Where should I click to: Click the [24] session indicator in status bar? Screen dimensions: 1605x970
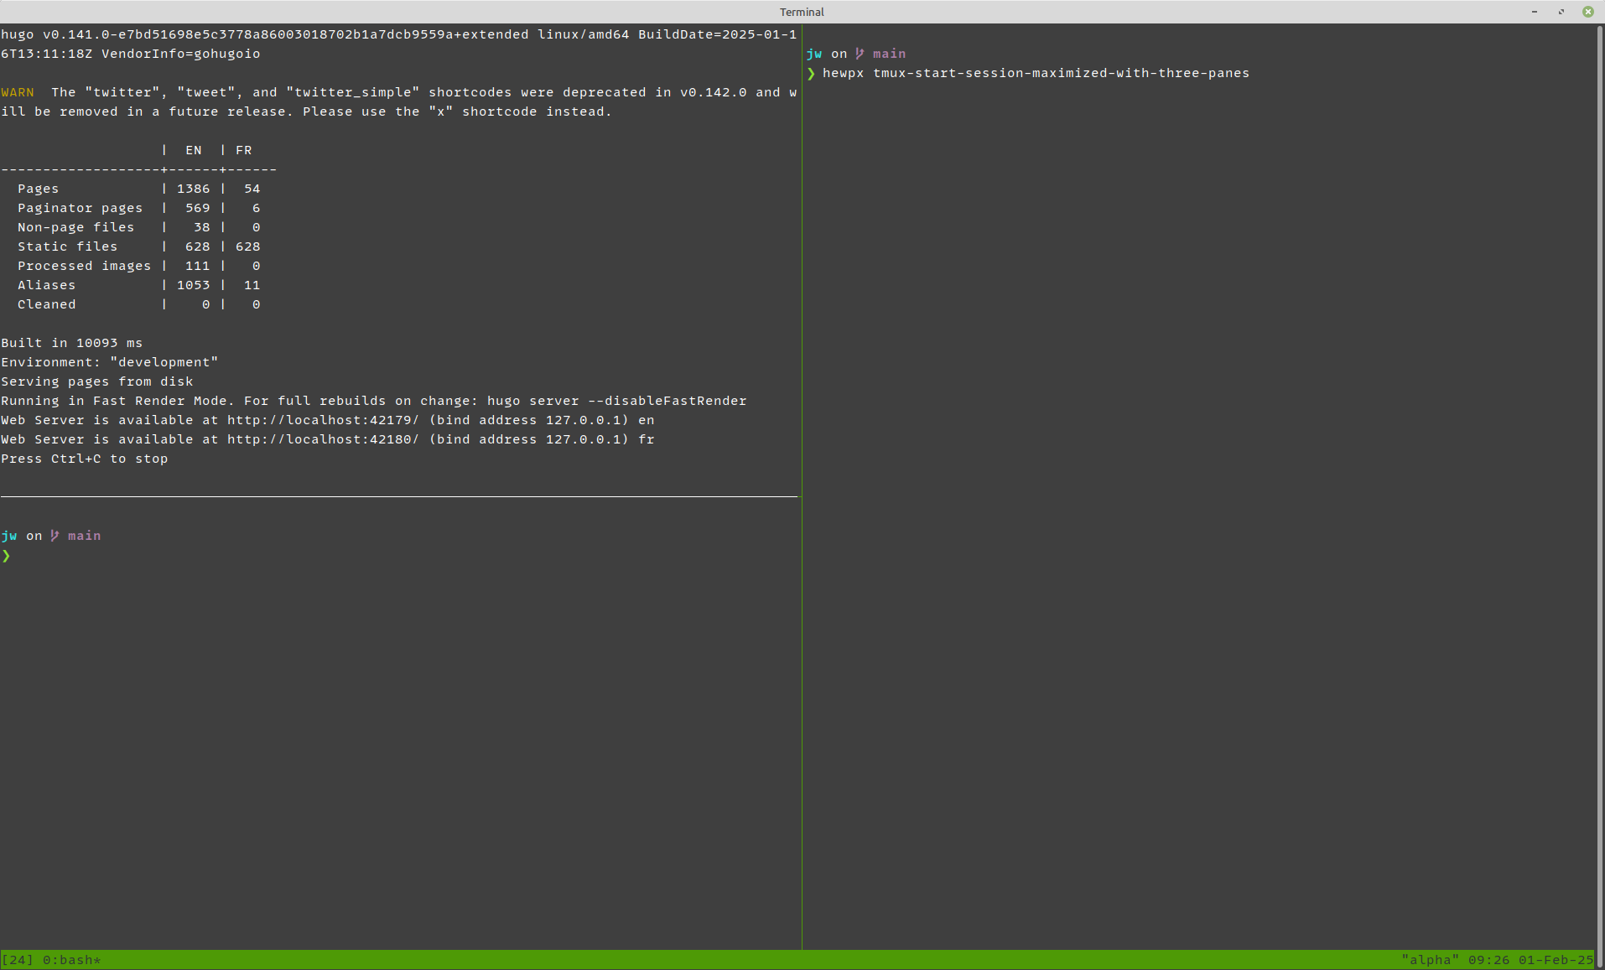tap(18, 960)
